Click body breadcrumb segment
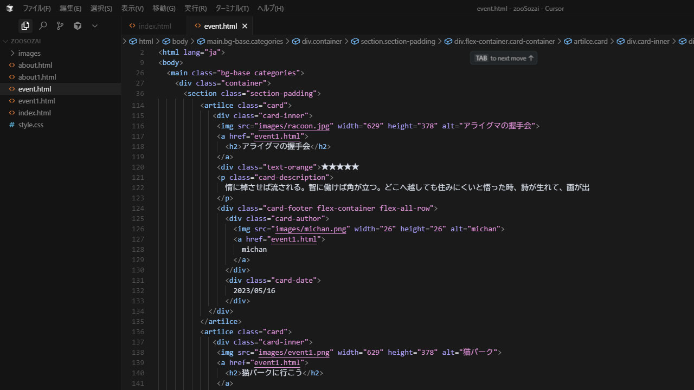This screenshot has height=390, width=694. point(175,41)
